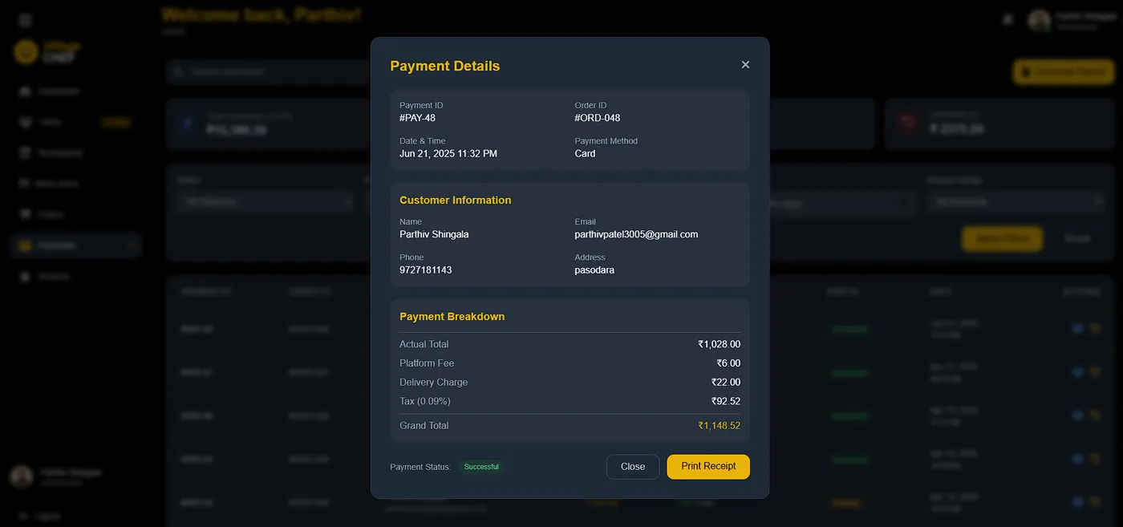Open the rightmost filter dropdown on the background page
This screenshot has height=527, width=1123.
click(x=1014, y=202)
